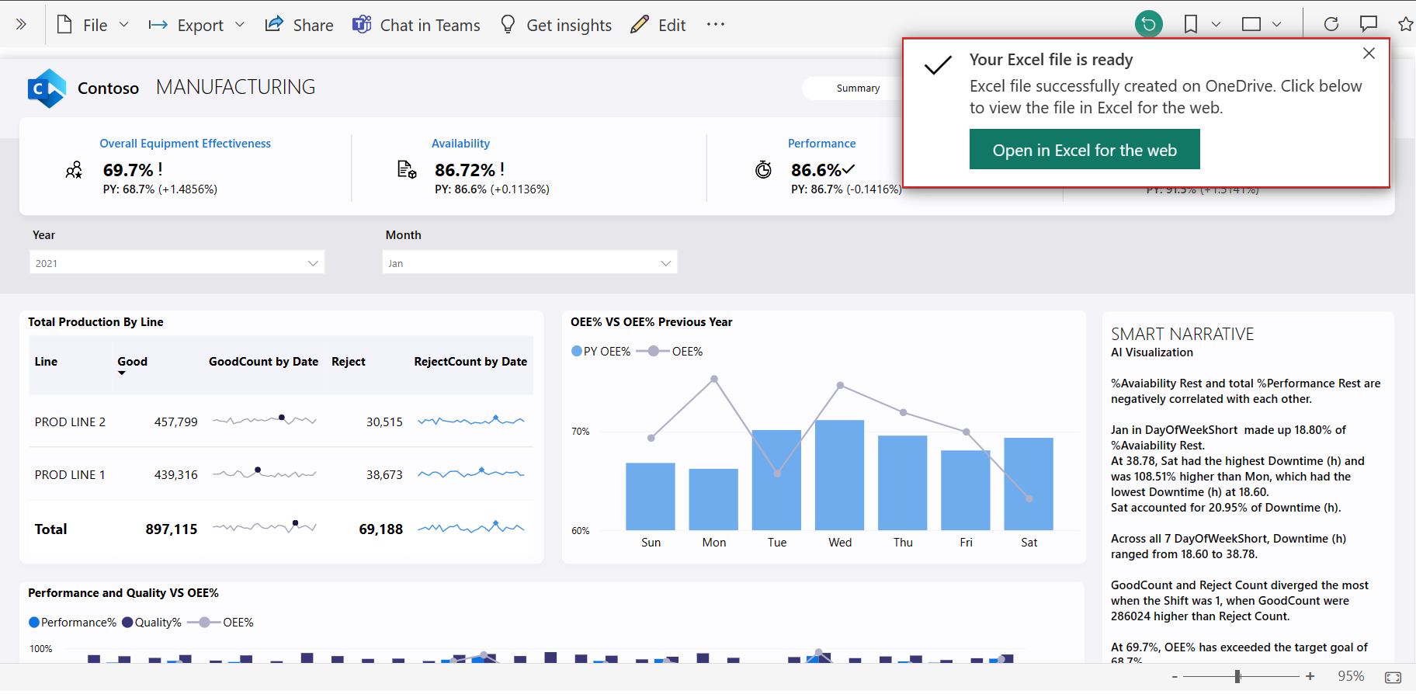The image size is (1416, 694).
Task: Toggle Quality% legend item
Action: coord(151,623)
